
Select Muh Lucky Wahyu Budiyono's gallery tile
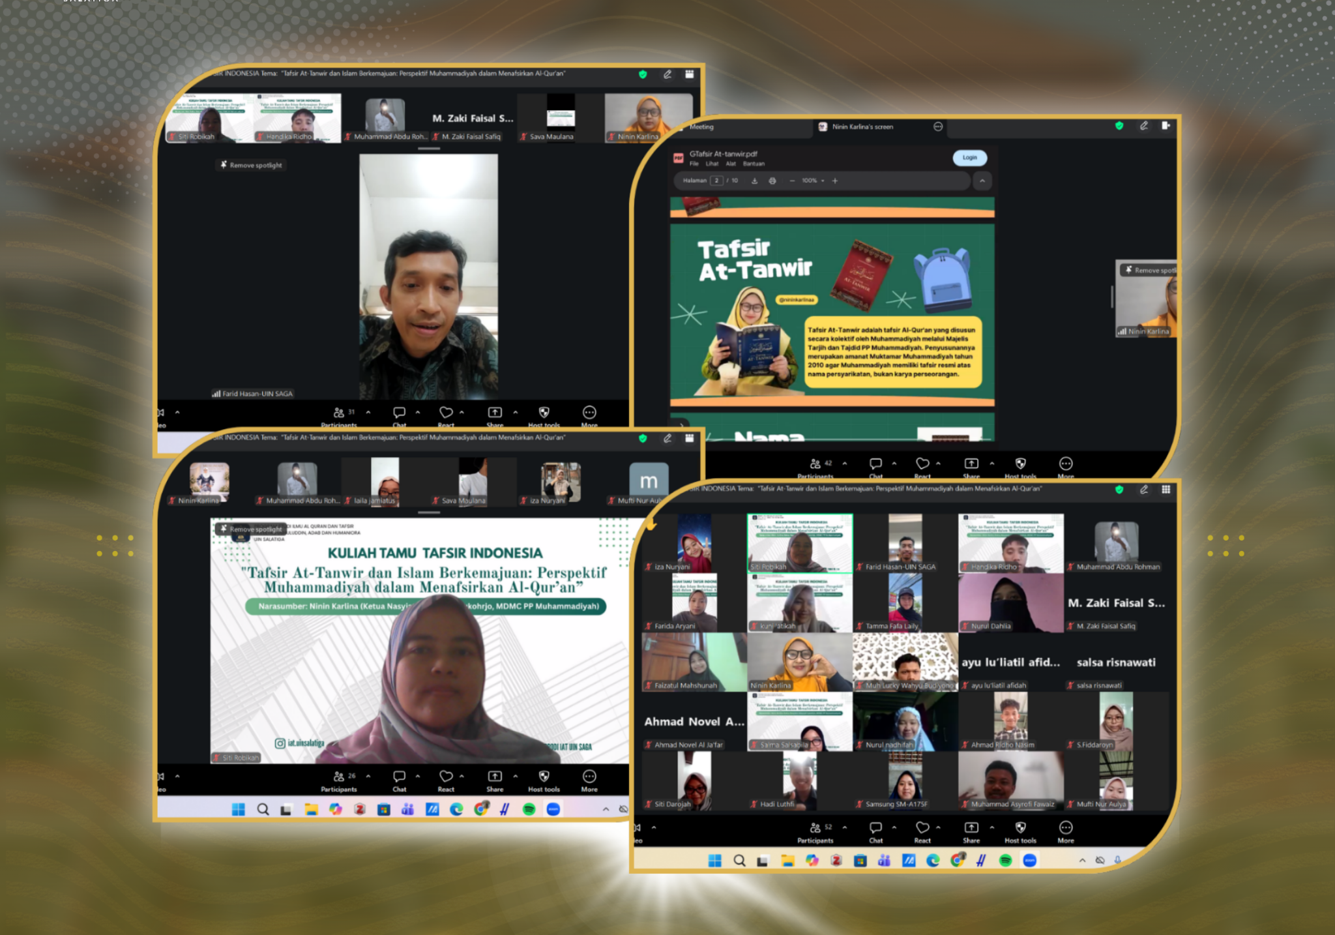coord(905,662)
